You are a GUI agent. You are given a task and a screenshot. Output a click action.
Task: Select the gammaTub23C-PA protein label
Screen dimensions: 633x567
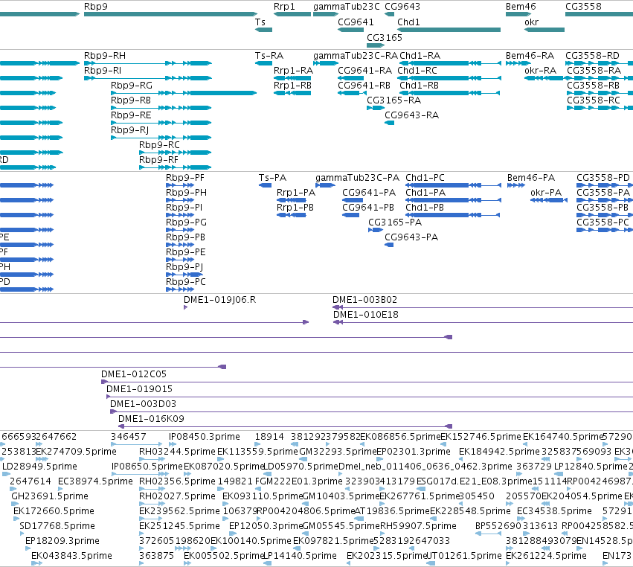pos(357,178)
